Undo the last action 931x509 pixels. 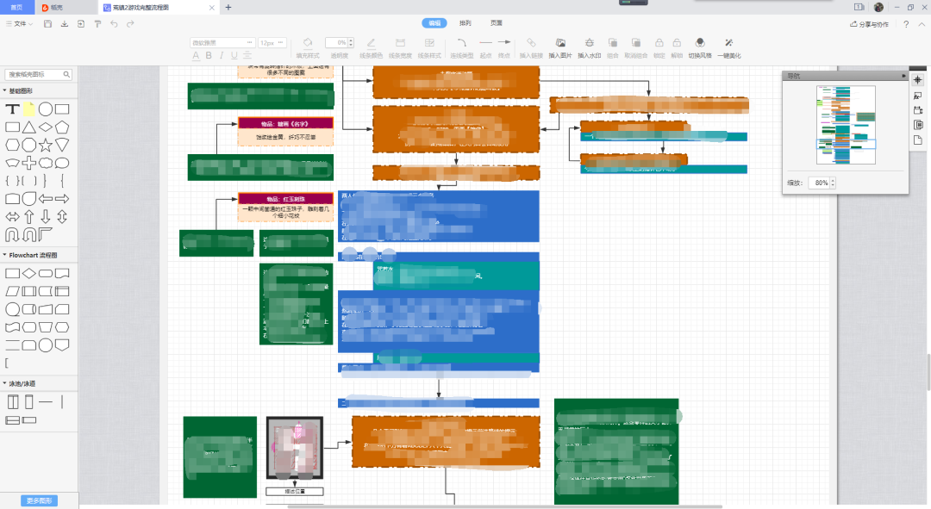click(x=114, y=24)
